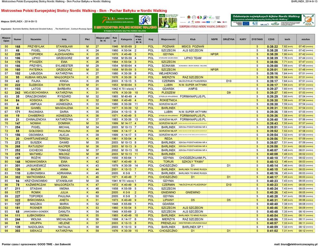This screenshot has height=246, width=318.
Task: Click the LIPKO TEAM club cell
Action: 193,58
